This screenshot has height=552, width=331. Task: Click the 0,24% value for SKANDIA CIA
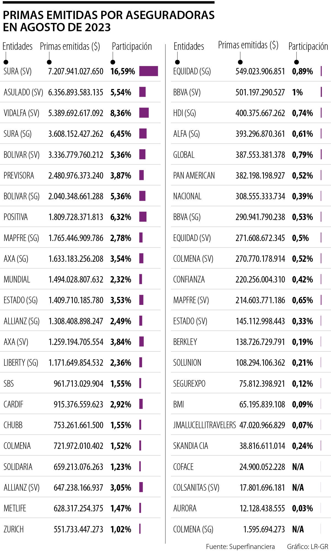tap(302, 446)
